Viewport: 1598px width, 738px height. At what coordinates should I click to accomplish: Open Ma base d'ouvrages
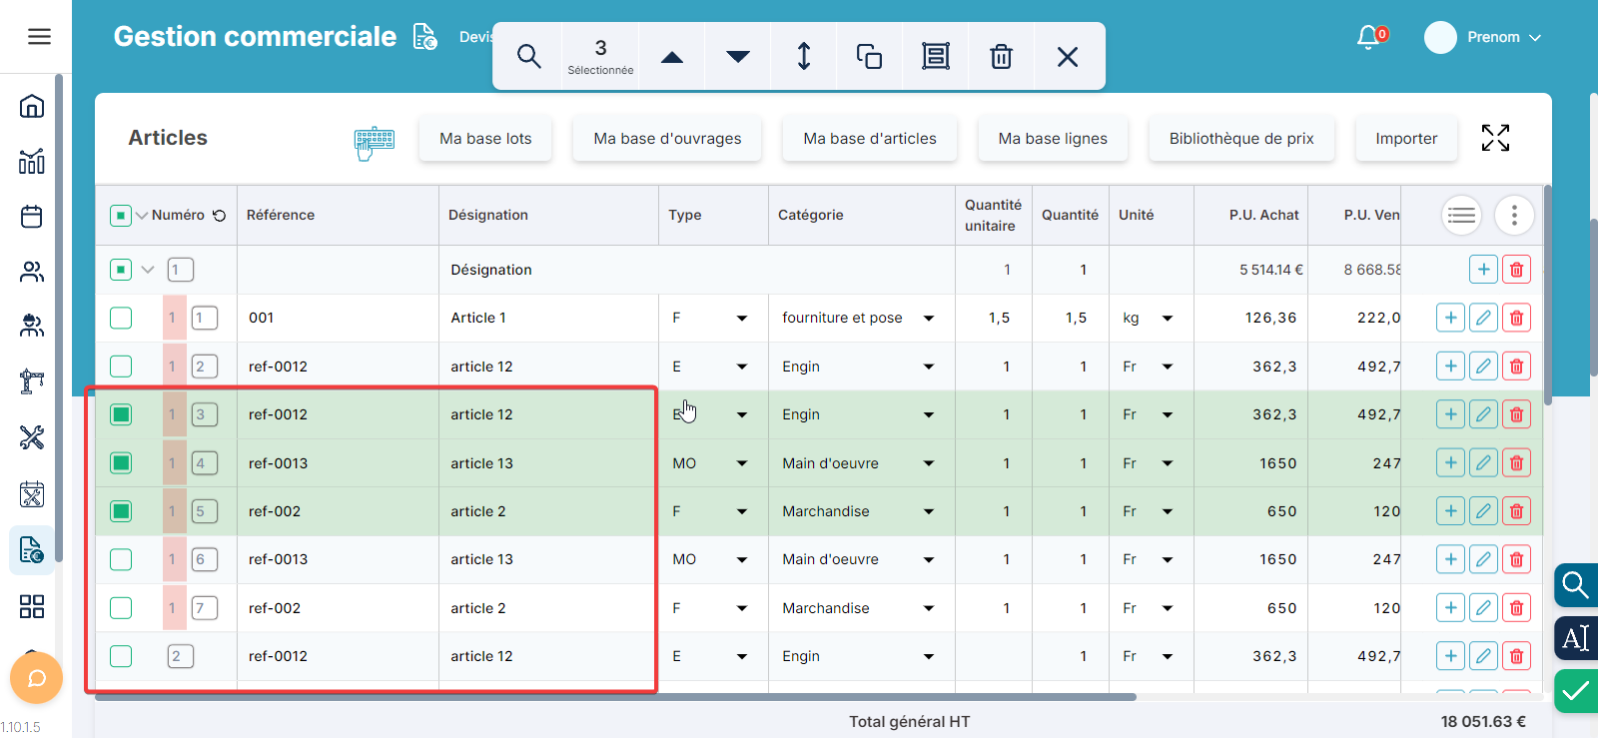pos(667,139)
